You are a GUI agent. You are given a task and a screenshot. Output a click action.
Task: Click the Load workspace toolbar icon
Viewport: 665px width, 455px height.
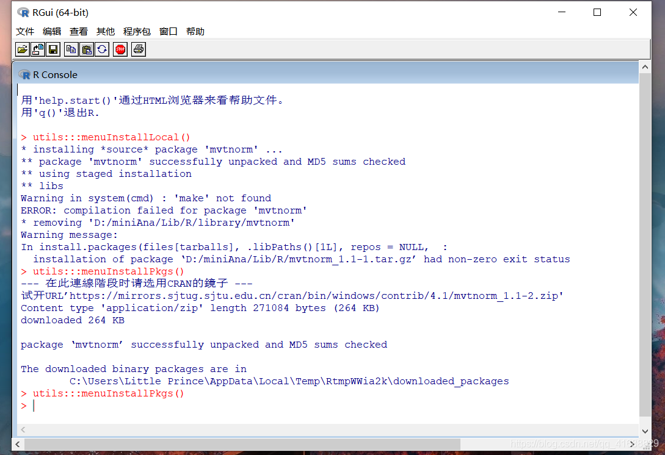pyautogui.click(x=38, y=49)
